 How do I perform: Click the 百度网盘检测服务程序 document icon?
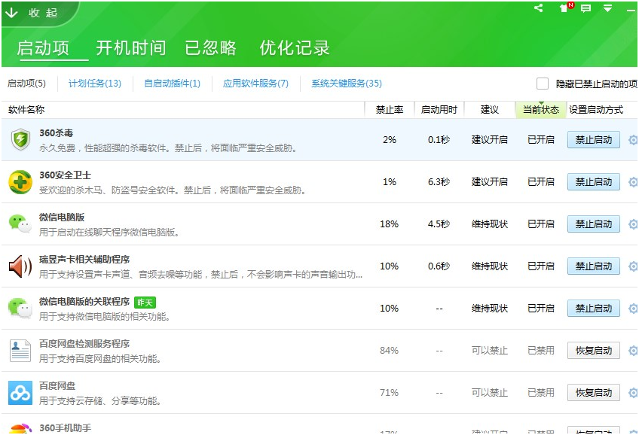[20, 351]
